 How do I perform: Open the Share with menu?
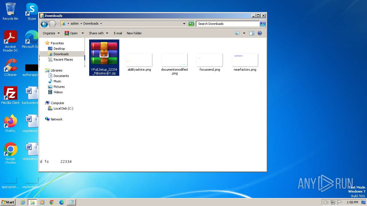[98, 33]
